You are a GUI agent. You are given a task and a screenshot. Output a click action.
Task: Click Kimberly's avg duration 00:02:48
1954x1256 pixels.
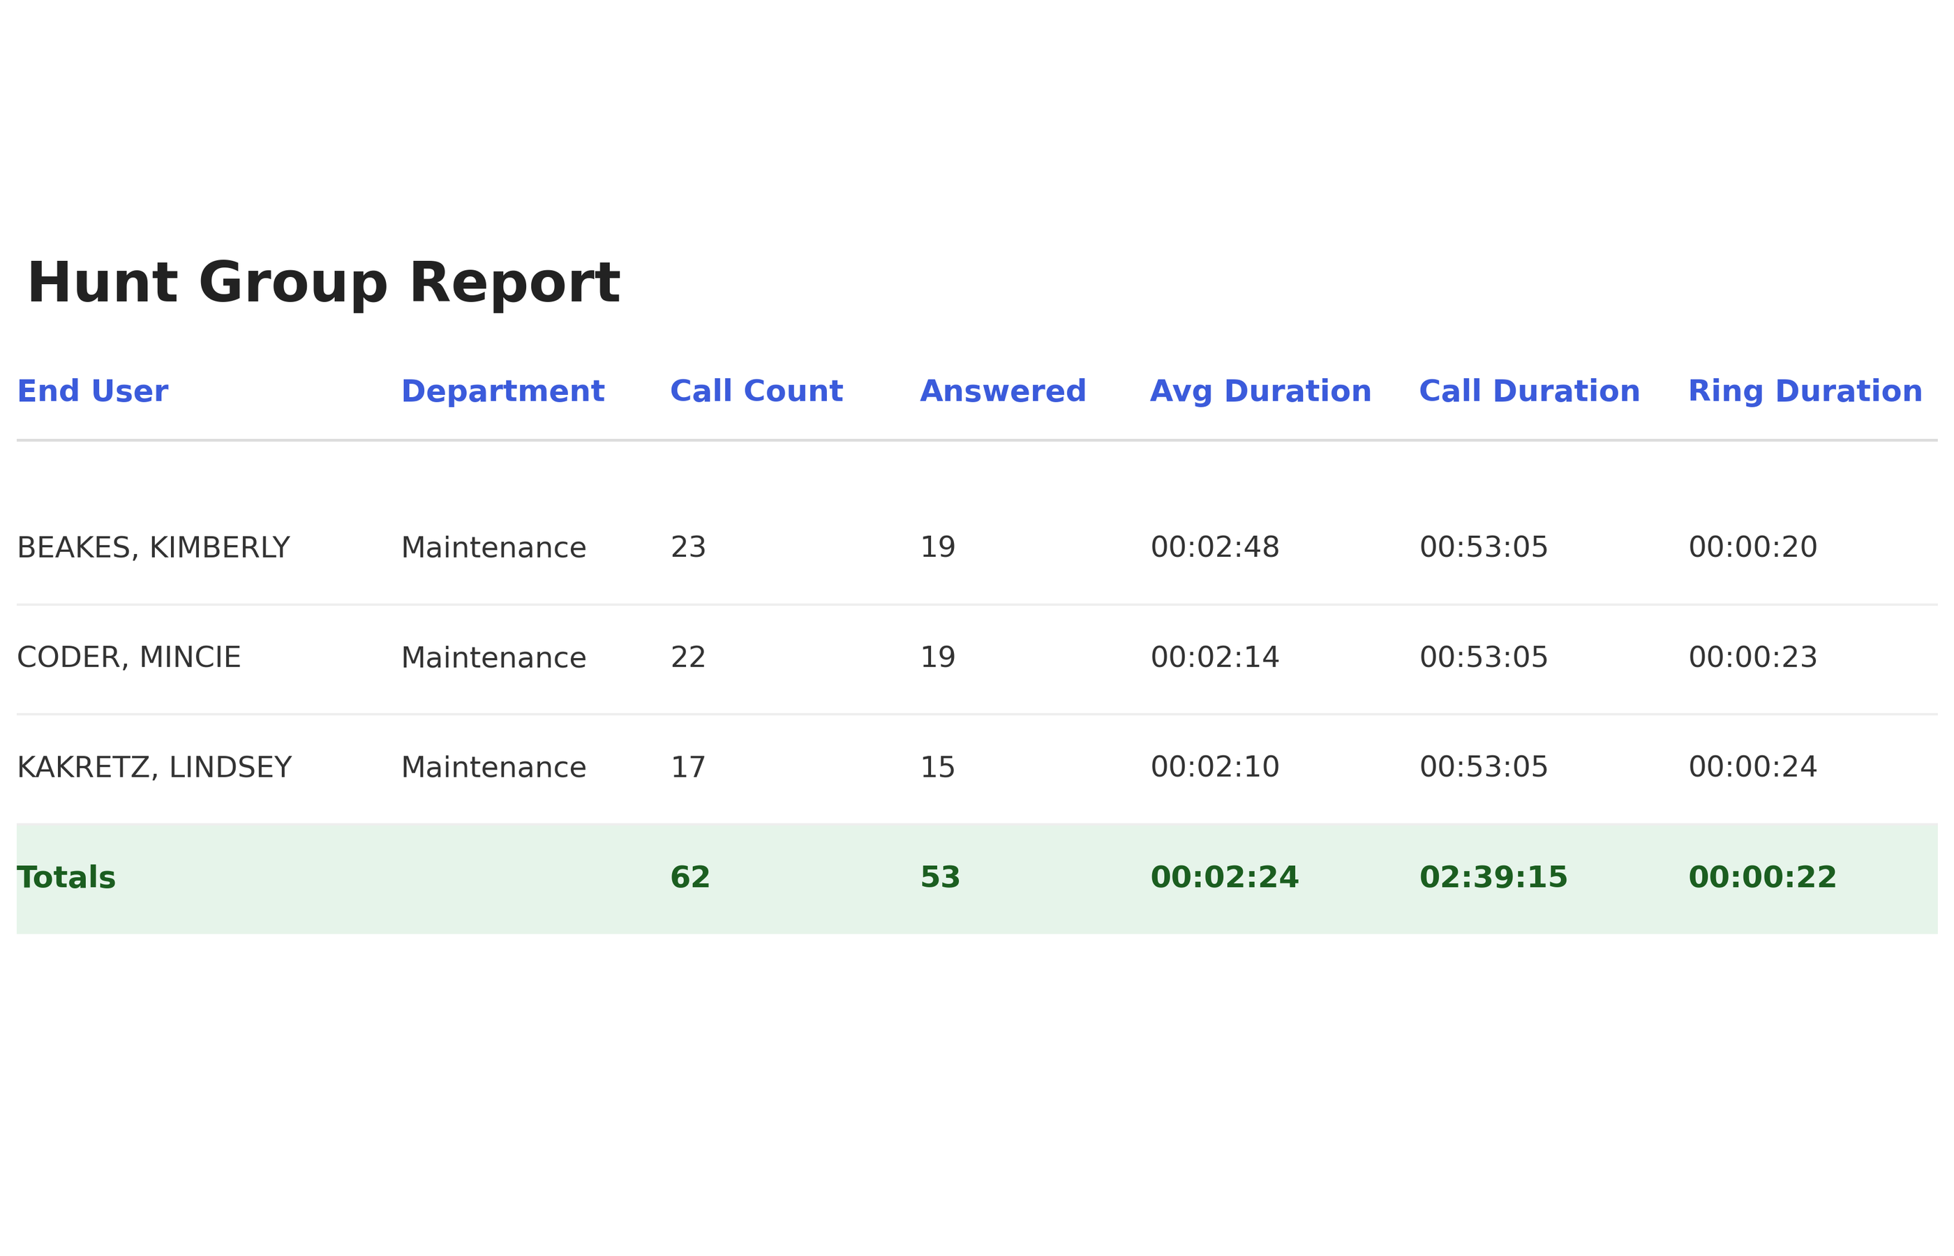[x=1215, y=547]
